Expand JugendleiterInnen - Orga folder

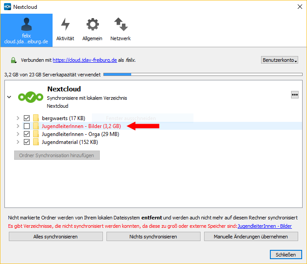(x=18, y=134)
